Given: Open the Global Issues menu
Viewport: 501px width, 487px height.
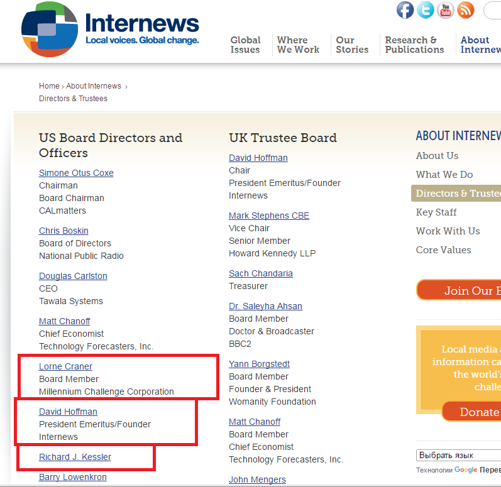Looking at the screenshot, I should [245, 45].
